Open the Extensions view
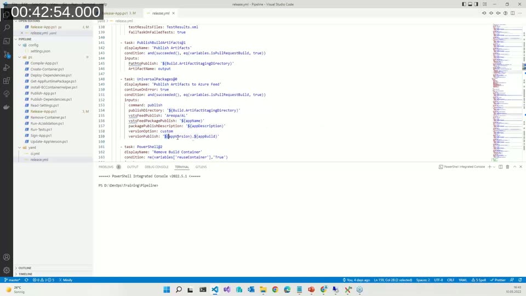This screenshot has height=296, width=526. tap(7, 81)
